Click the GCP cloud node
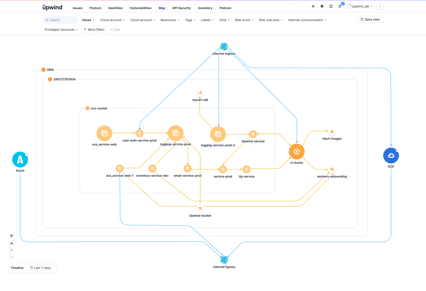 click(391, 156)
